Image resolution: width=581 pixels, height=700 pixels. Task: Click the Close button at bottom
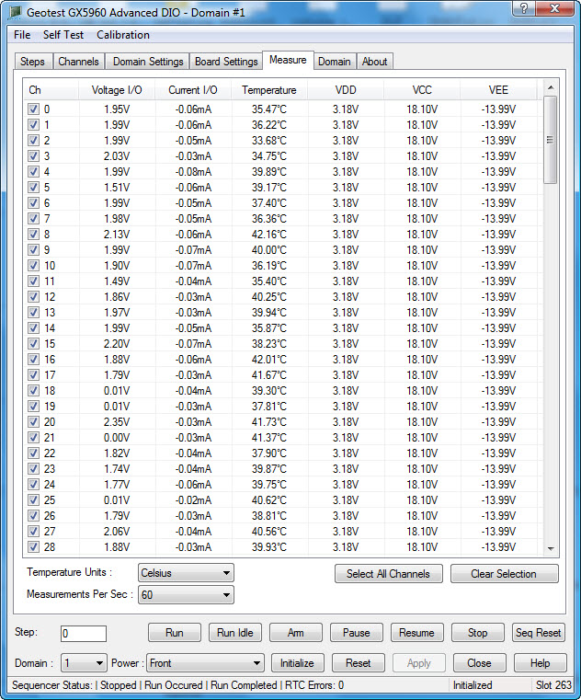coord(479,663)
